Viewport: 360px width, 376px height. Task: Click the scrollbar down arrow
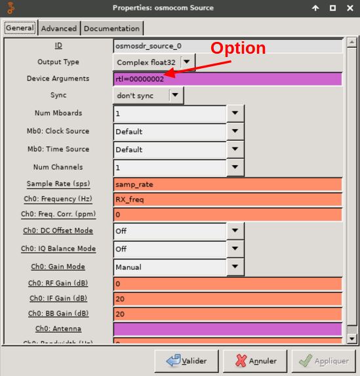point(352,339)
